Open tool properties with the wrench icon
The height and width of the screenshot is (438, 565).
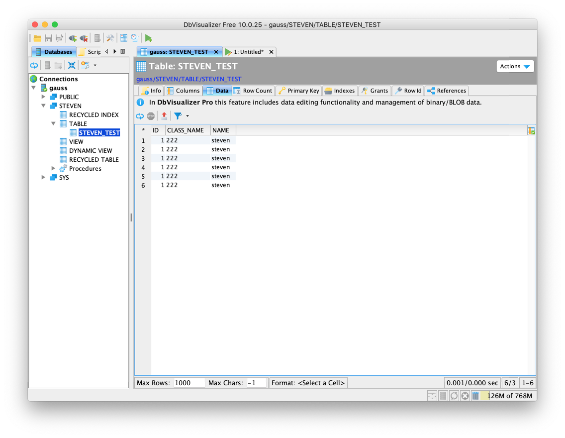[x=110, y=38]
